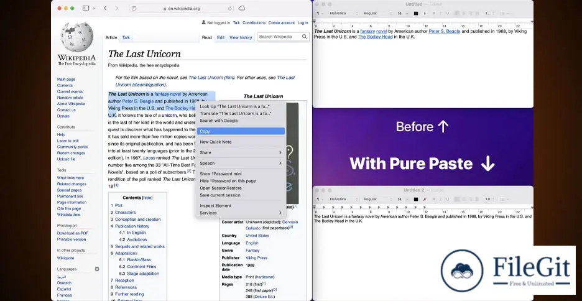Click the address bar lock icon
The image size is (582, 301).
click(x=165, y=8)
